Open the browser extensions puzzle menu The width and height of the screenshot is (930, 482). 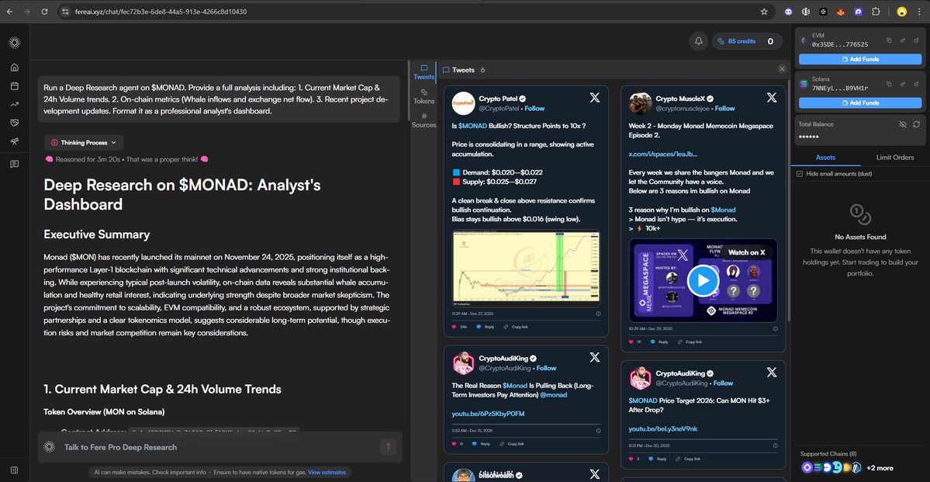(876, 12)
